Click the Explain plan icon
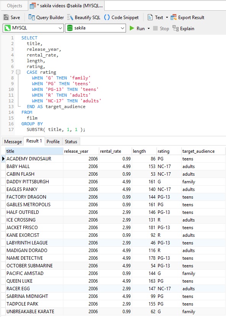The image size is (226, 317). coord(176,28)
